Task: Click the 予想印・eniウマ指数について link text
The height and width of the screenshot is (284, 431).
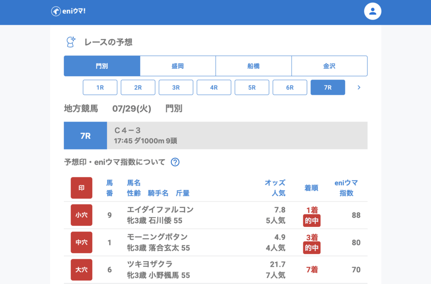Action: [114, 162]
